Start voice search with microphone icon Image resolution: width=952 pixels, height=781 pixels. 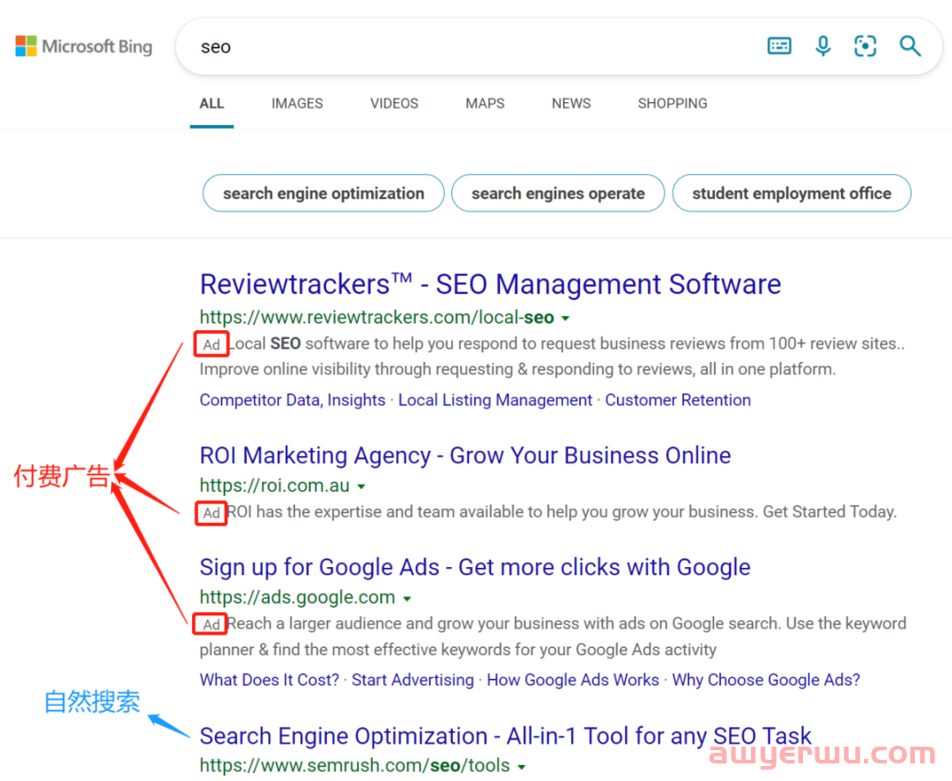[822, 46]
